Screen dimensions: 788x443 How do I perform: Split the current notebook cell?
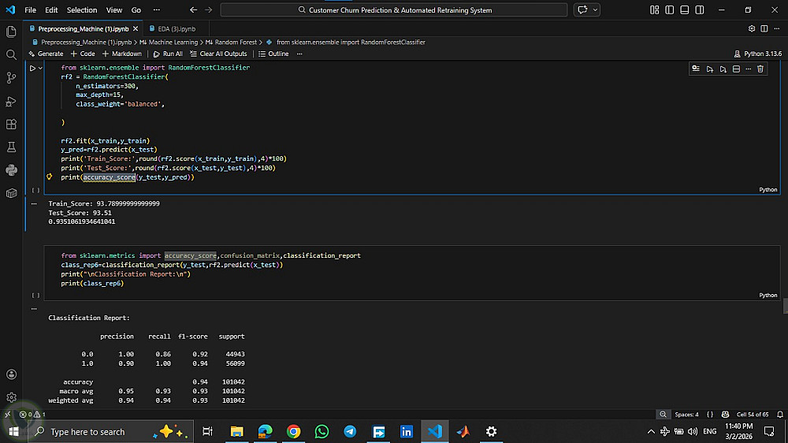736,69
